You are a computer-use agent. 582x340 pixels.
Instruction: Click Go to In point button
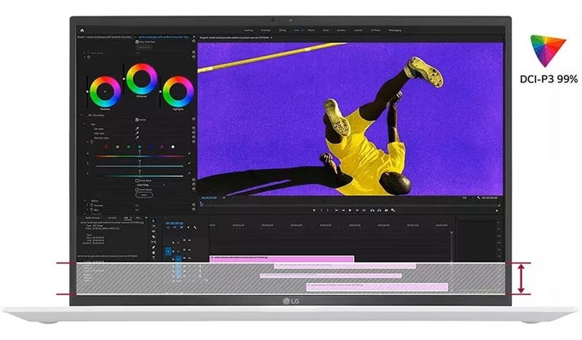point(337,210)
